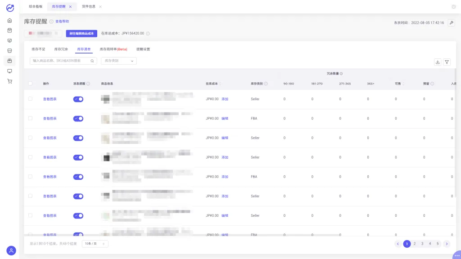The width and height of the screenshot is (461, 259).
Task: Click first row product thumbnail
Action: tap(105, 99)
